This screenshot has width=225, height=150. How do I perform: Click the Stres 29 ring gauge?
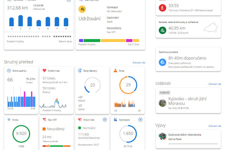128,85
